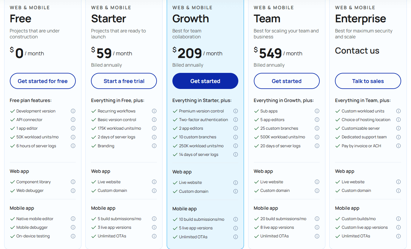Select Get started under the Team plan

tap(287, 81)
